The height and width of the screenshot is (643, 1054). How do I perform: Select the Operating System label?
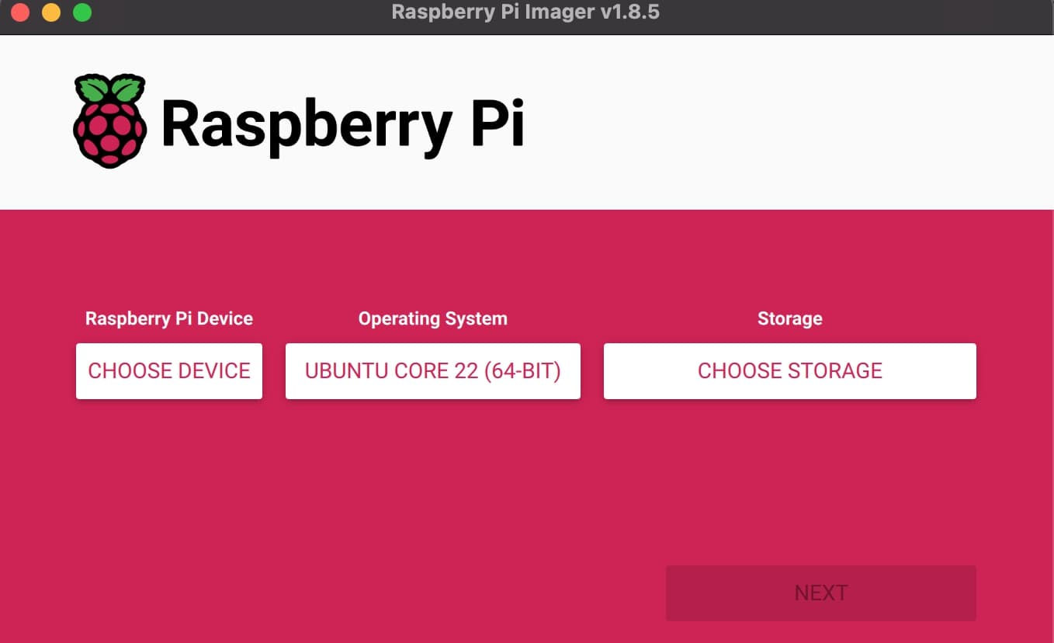[432, 318]
